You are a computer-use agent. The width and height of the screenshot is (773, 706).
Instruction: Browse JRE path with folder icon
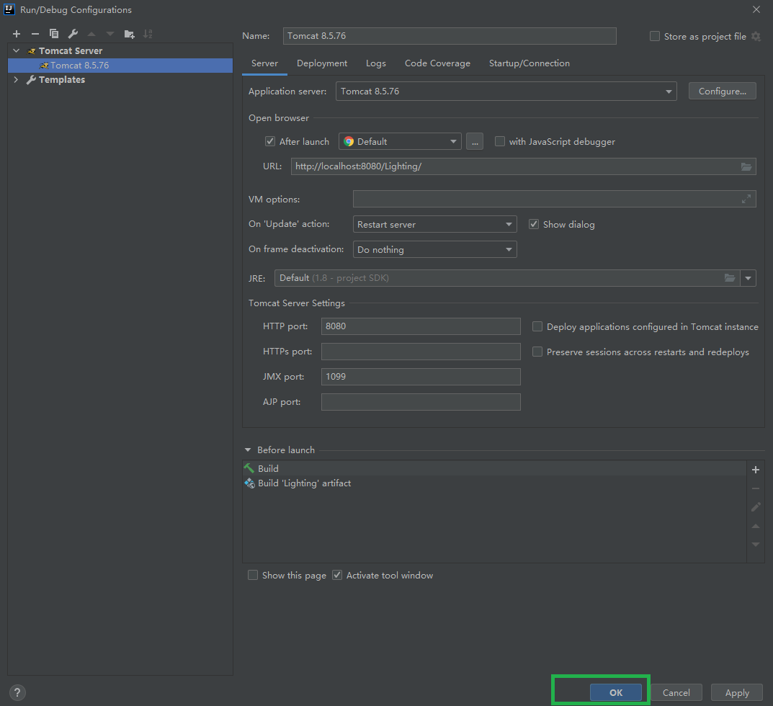(x=730, y=278)
